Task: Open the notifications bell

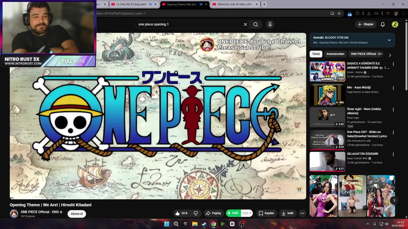Action: click(383, 24)
